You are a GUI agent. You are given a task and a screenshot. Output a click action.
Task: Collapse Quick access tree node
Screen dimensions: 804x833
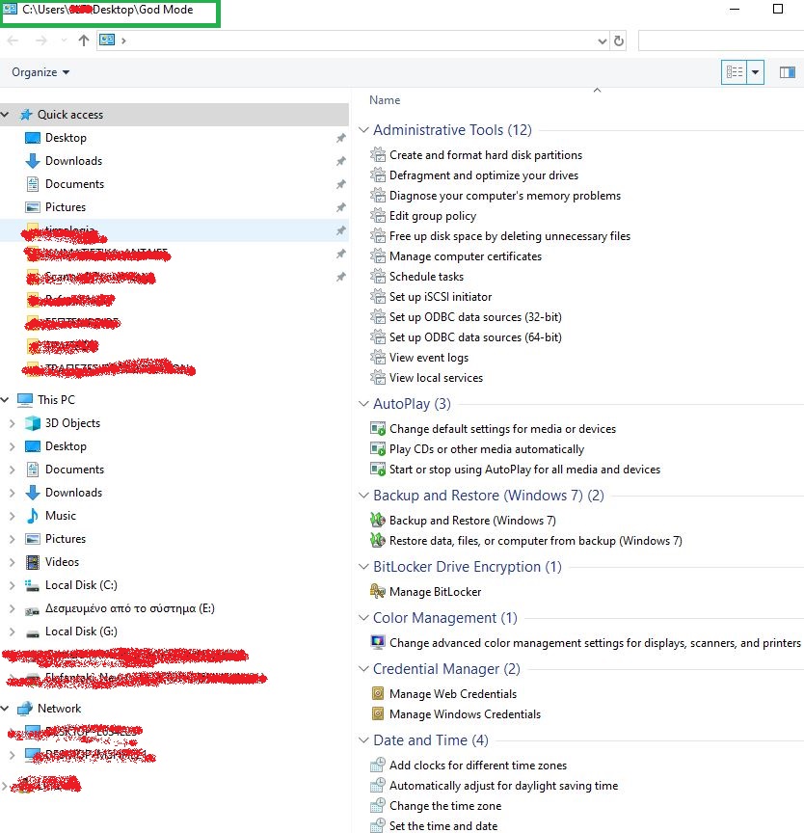tap(5, 114)
